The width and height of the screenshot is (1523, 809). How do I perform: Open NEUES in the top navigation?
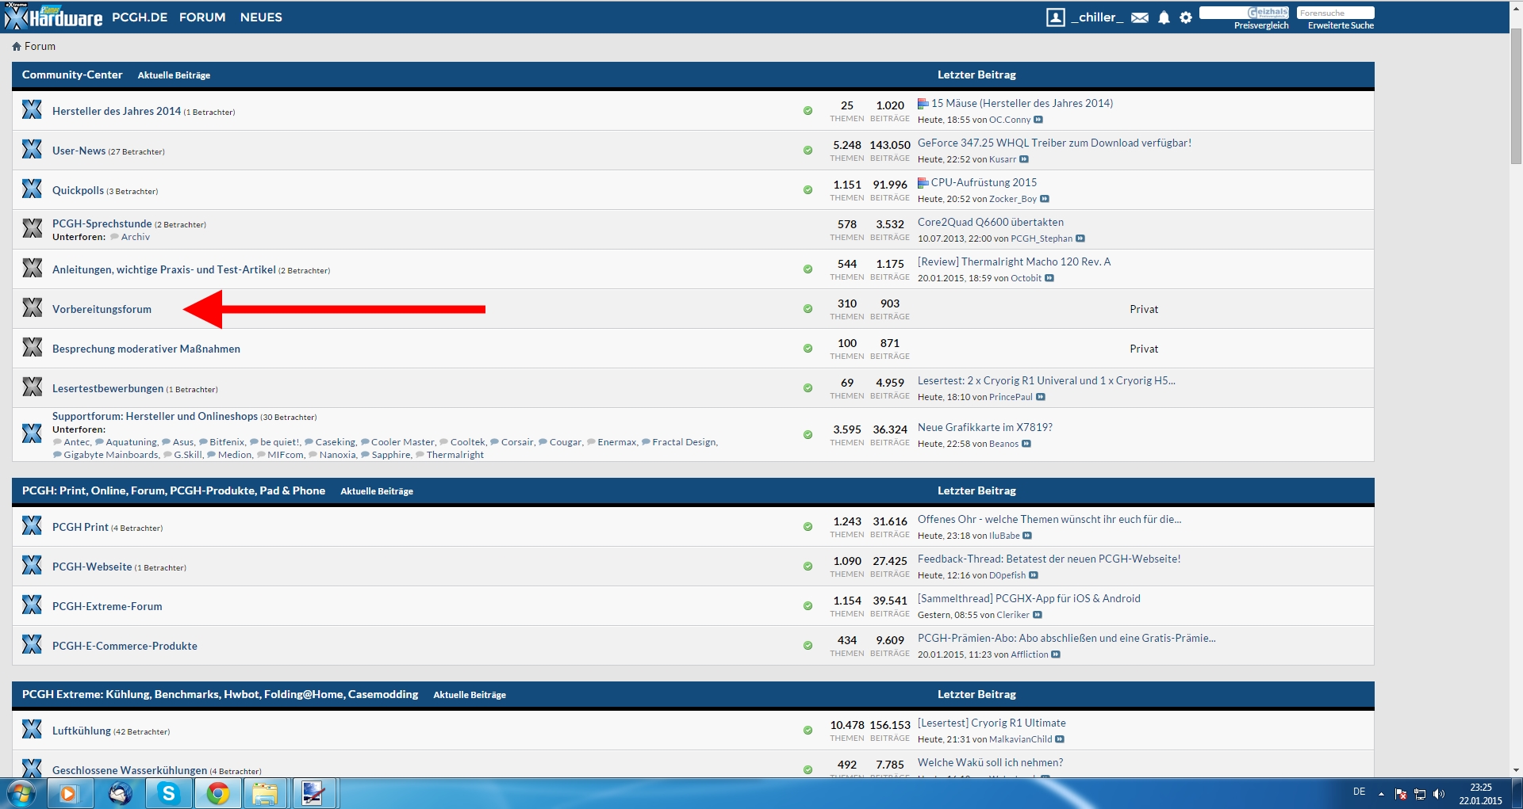point(261,17)
